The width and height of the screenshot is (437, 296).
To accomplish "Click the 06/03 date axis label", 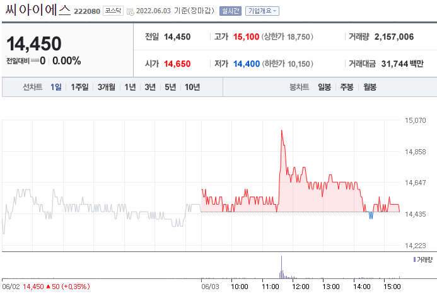I will tap(210, 287).
